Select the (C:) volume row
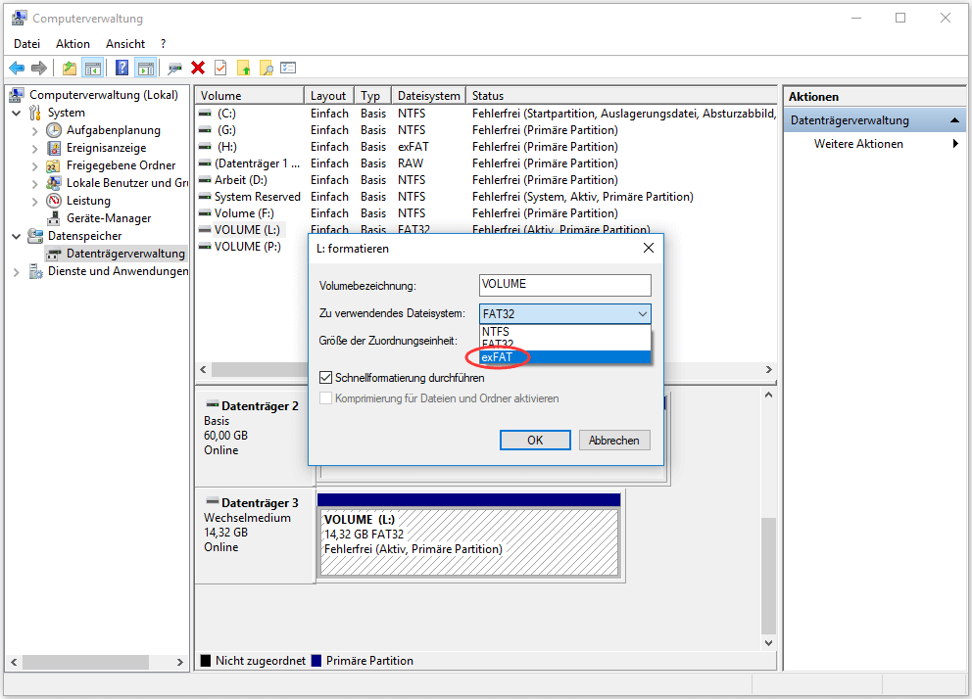Image resolution: width=972 pixels, height=699 pixels. [x=487, y=114]
